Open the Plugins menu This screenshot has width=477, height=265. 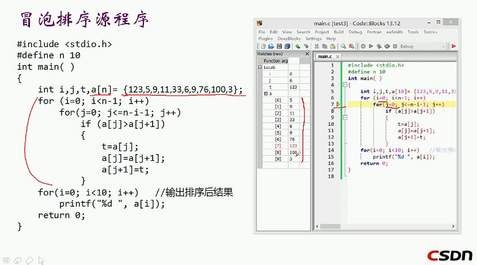point(265,39)
